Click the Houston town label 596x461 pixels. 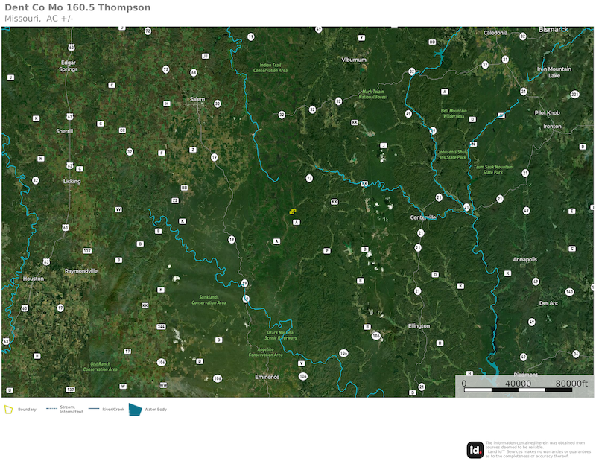34,279
